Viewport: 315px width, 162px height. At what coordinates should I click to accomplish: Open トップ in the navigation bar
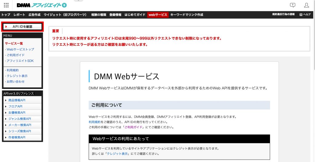6,15
